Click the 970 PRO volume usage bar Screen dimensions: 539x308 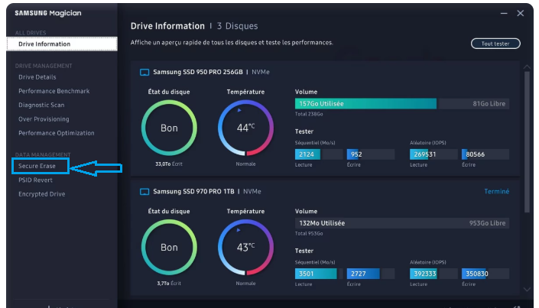[402, 223]
